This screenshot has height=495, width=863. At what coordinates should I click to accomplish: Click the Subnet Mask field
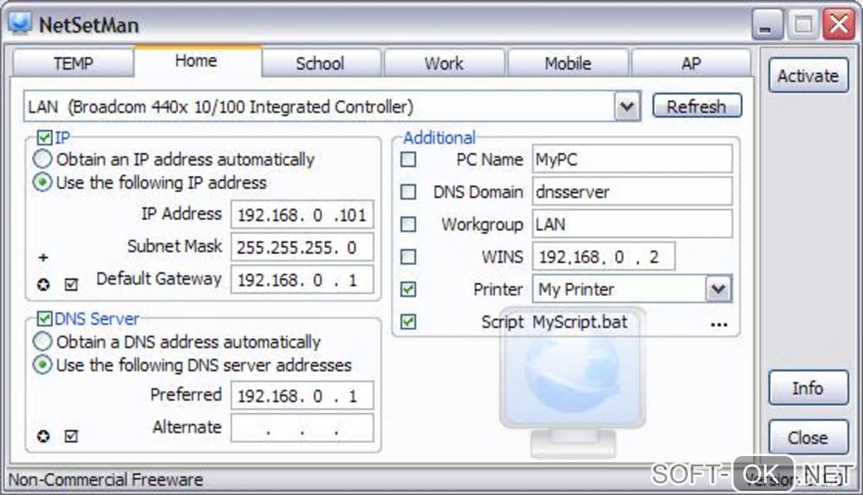pos(302,247)
